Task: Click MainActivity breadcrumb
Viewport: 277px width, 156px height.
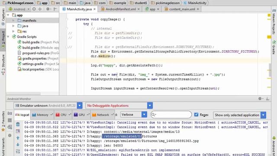Action: 195,3
